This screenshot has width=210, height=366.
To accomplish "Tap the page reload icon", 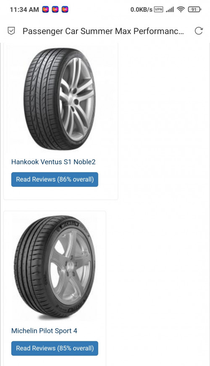I will [x=199, y=31].
